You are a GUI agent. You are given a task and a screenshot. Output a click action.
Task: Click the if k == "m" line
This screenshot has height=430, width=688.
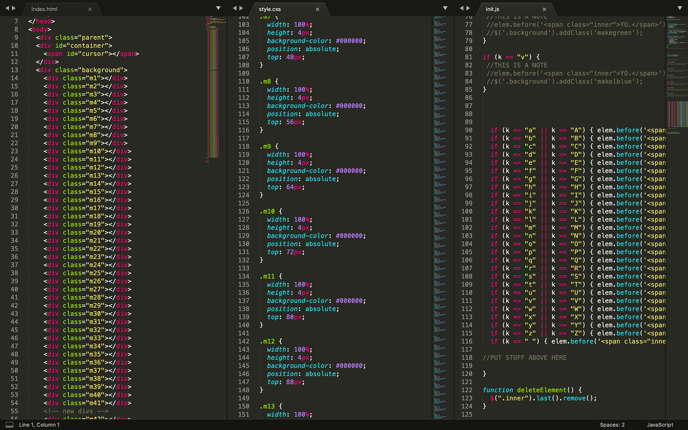[578, 228]
